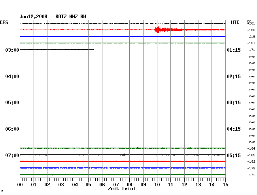Select the "12" minute axis label
The width and height of the screenshot is (257, 195).
point(184,185)
